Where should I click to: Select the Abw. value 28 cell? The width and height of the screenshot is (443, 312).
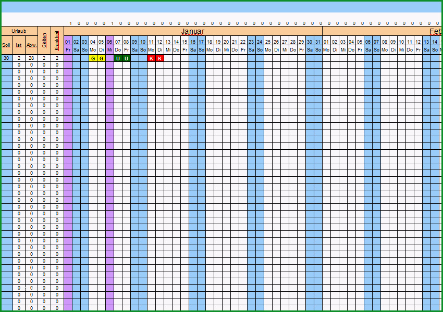click(31, 58)
